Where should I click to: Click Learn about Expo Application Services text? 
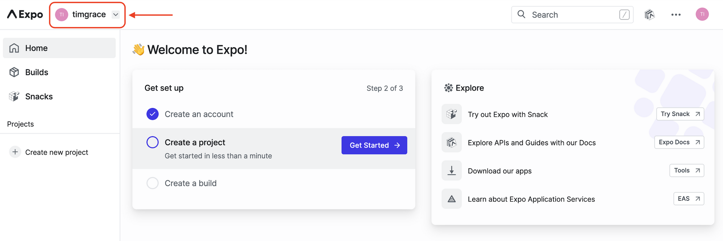click(x=531, y=199)
